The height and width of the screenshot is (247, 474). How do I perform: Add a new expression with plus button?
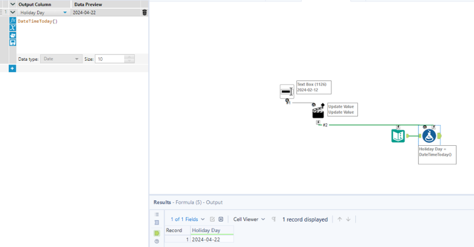[12, 68]
